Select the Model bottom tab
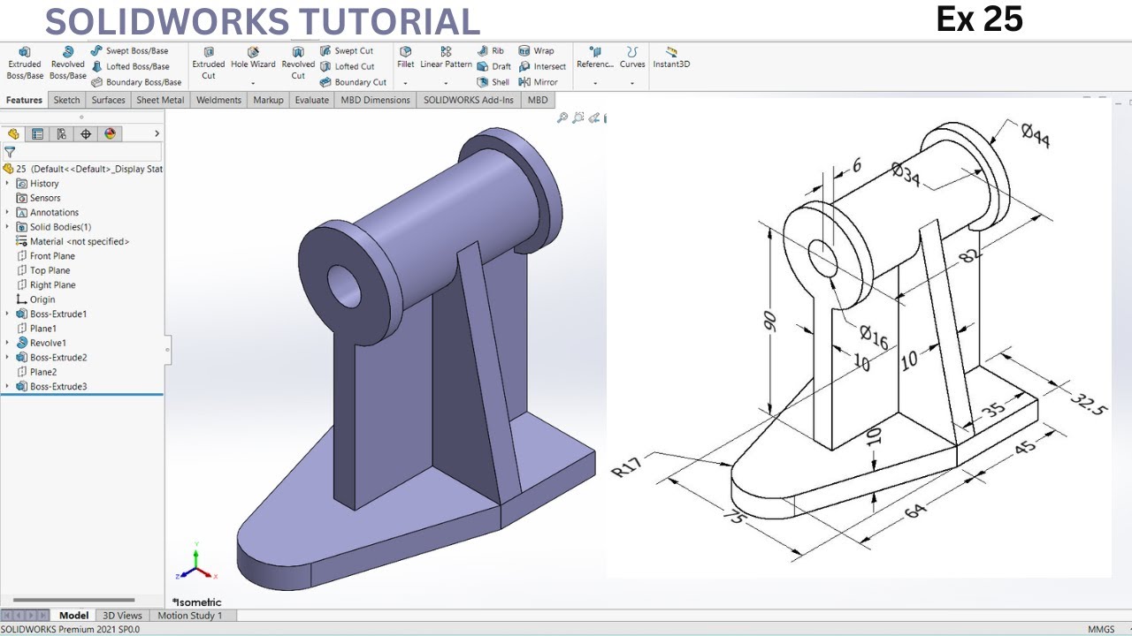This screenshot has height=636, width=1132. 73,616
